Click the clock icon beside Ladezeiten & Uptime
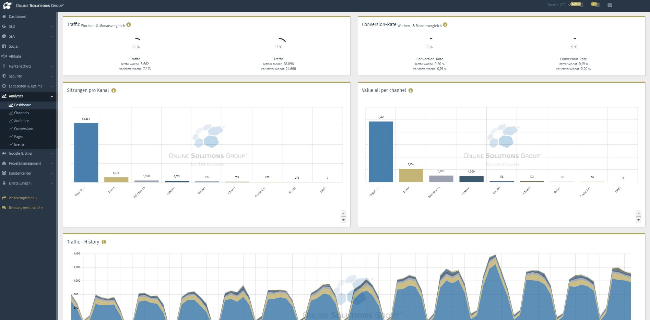Image resolution: width=650 pixels, height=320 pixels. (x=4, y=86)
